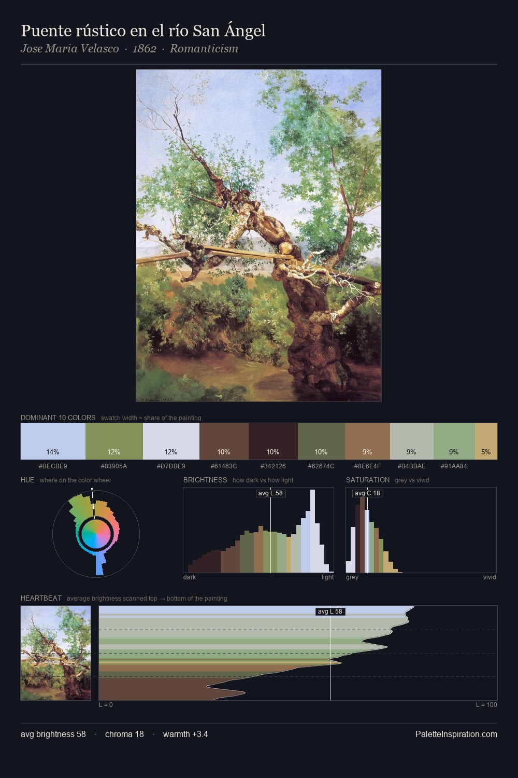Click the 'L = 100' axis label
518x778 pixels.
[486, 705]
